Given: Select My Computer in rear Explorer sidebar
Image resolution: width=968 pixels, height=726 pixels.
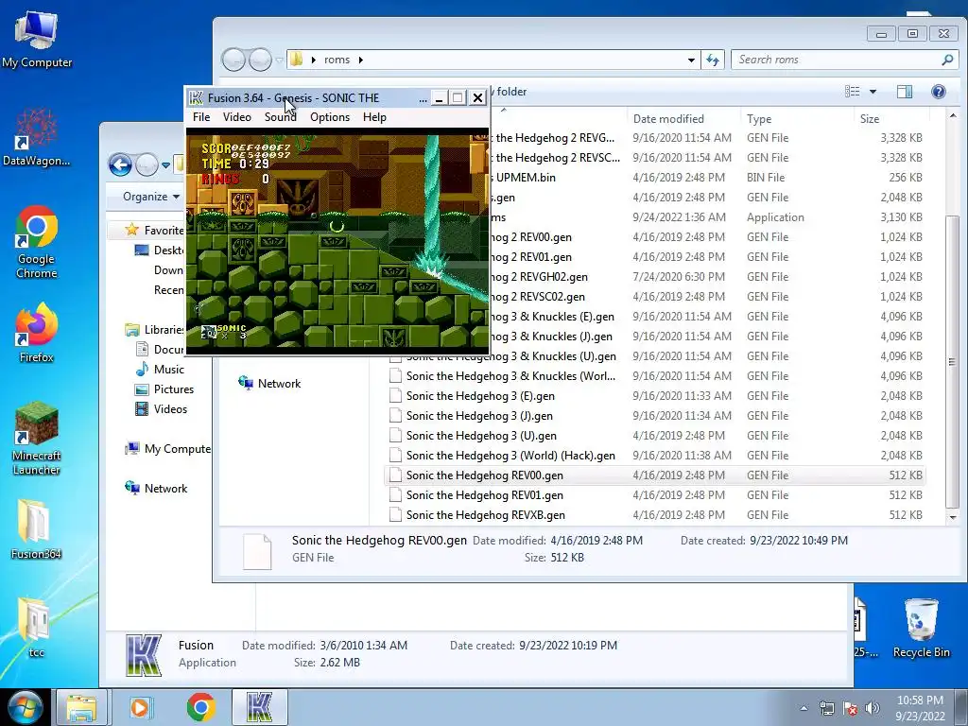Looking at the screenshot, I should pos(168,449).
